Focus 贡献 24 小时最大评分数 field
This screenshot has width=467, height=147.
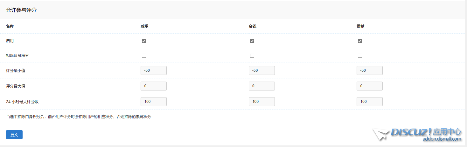369,102
